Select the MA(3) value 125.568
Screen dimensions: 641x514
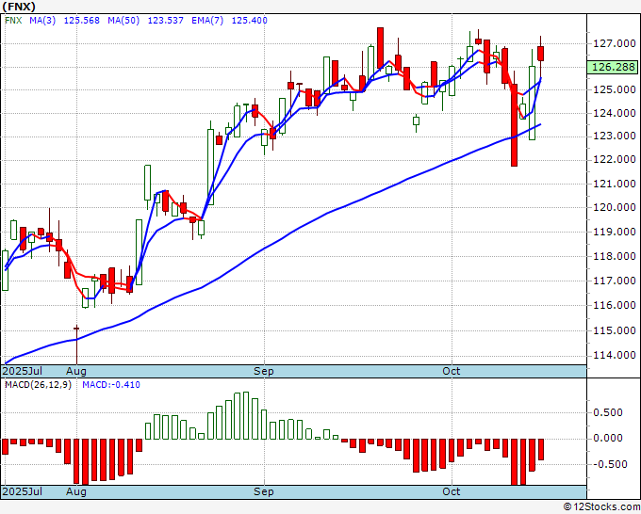[x=82, y=20]
